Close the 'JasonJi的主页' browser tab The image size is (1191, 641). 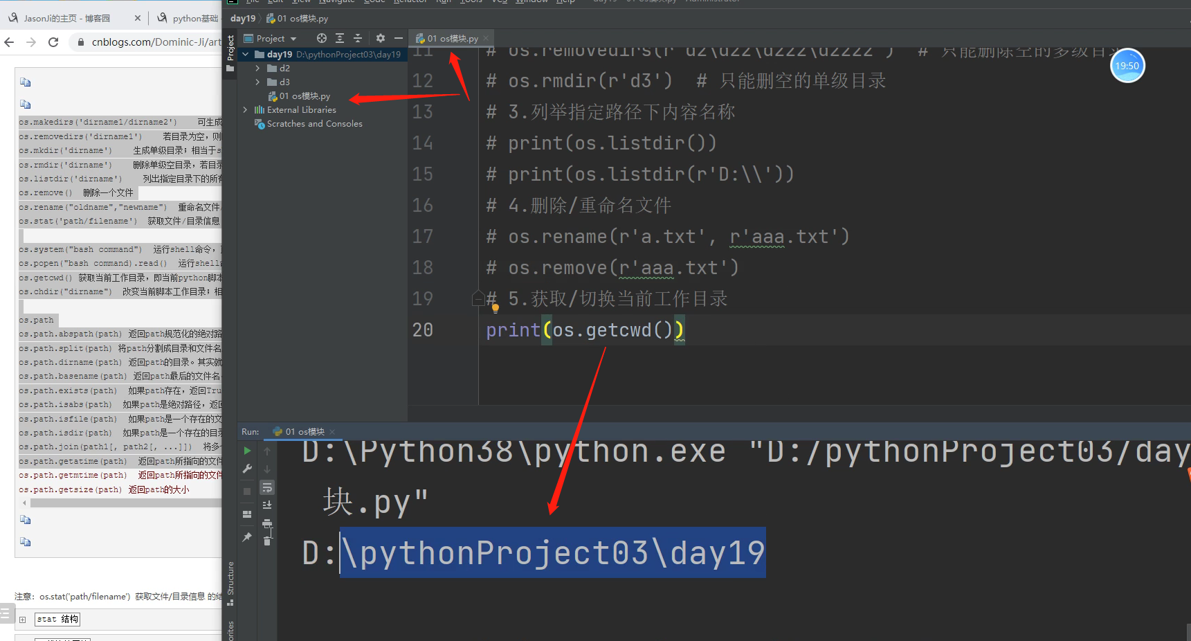pyautogui.click(x=137, y=19)
